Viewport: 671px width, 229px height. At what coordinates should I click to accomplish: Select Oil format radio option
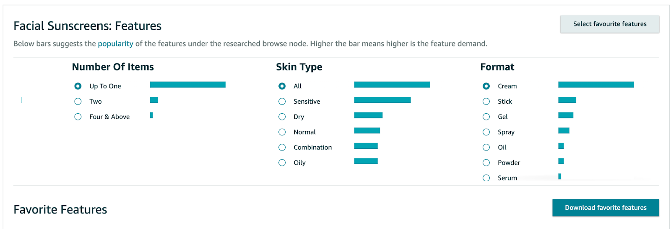(x=486, y=148)
